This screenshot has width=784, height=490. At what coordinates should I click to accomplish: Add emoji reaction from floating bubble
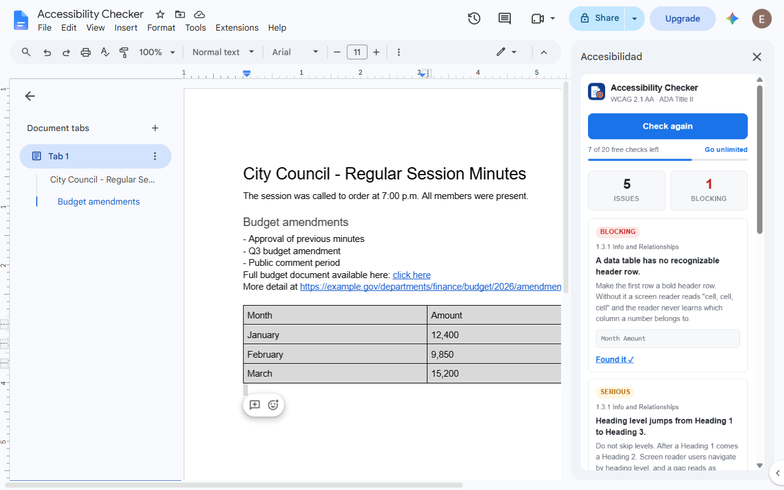273,405
